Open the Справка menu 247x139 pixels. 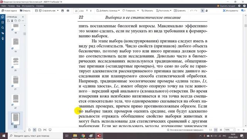tap(40, 6)
